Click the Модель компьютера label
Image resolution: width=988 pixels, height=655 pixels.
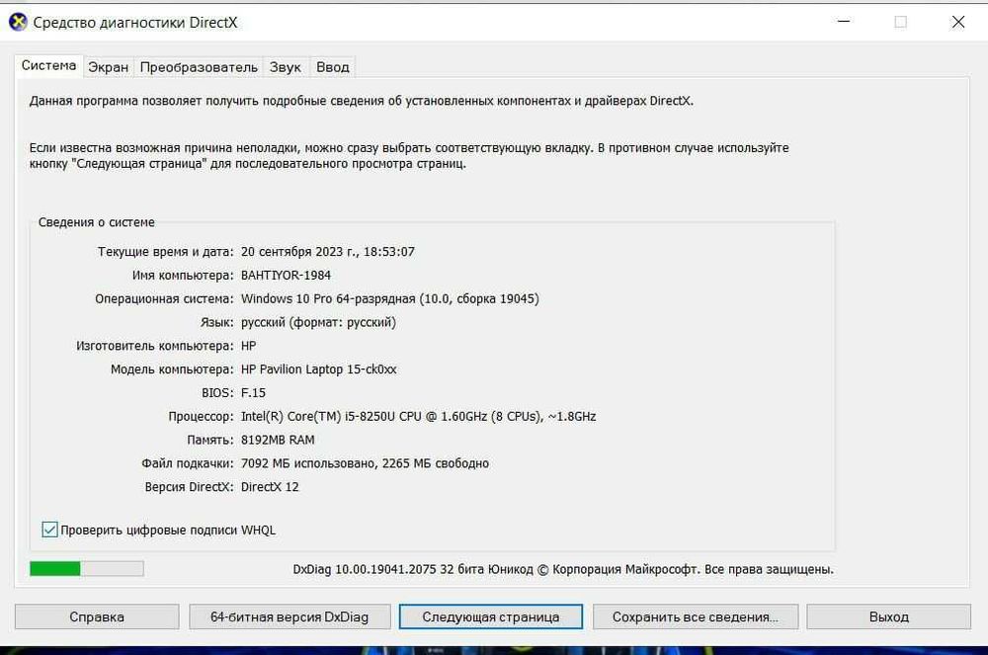pos(172,369)
